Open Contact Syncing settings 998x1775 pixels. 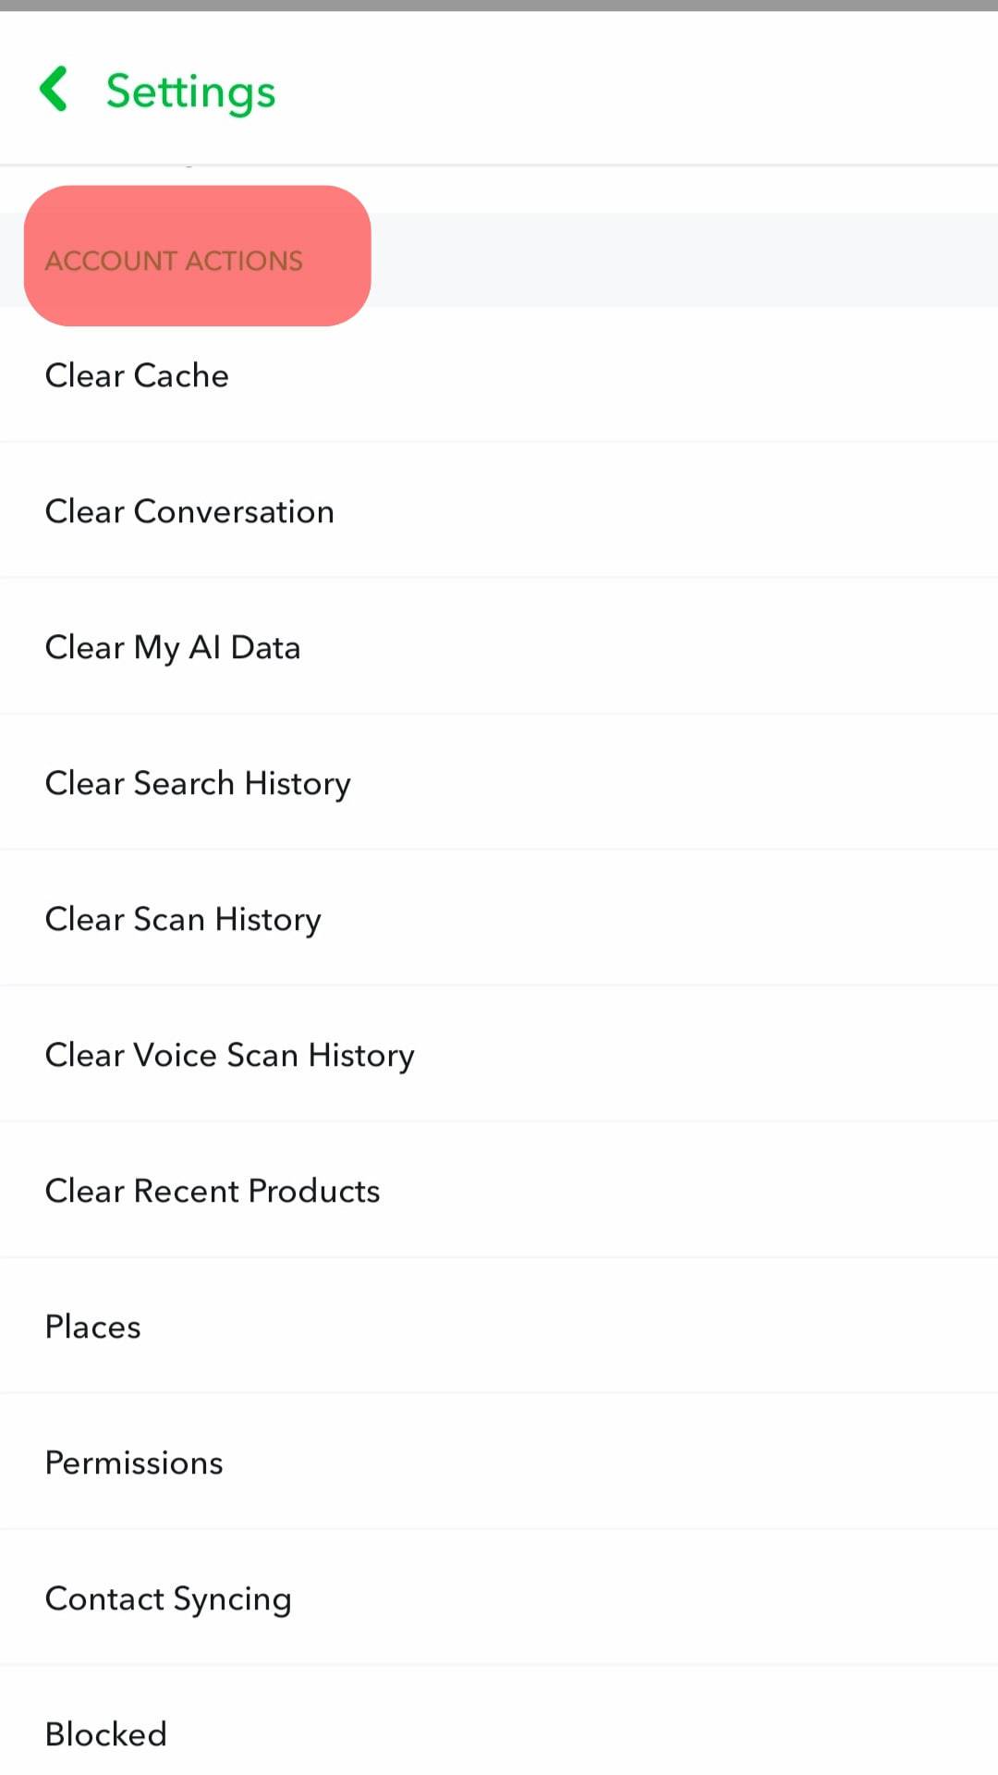[x=168, y=1598]
